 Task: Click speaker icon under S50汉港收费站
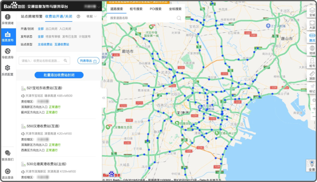pyautogui.click(x=23, y=134)
